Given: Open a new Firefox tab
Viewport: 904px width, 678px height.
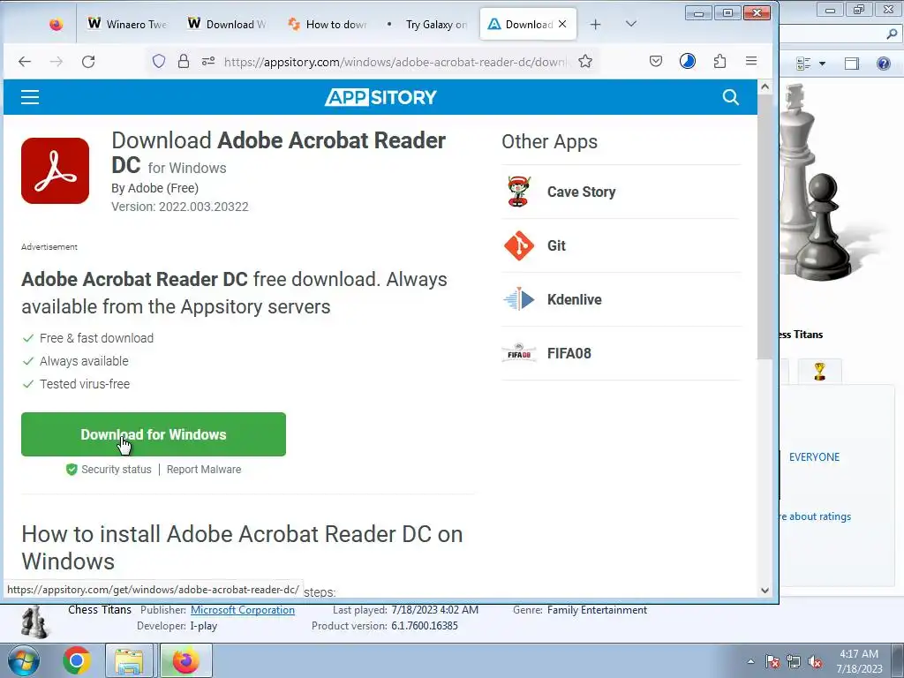Looking at the screenshot, I should coord(596,24).
